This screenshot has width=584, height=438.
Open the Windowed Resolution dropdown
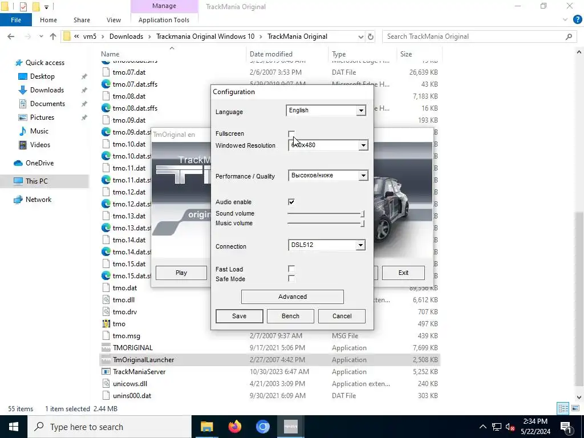[x=363, y=145]
